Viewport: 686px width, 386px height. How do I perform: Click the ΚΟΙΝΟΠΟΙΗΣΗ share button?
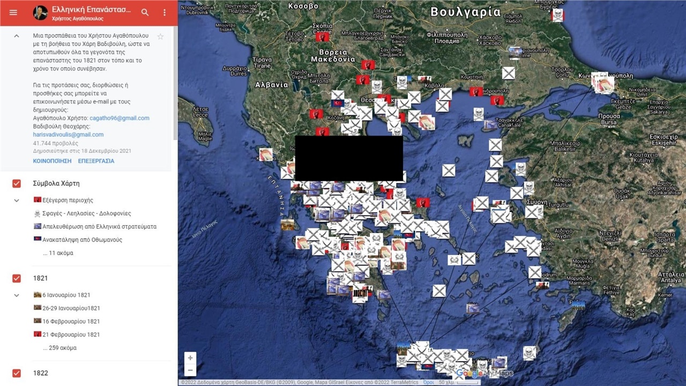[x=51, y=161]
